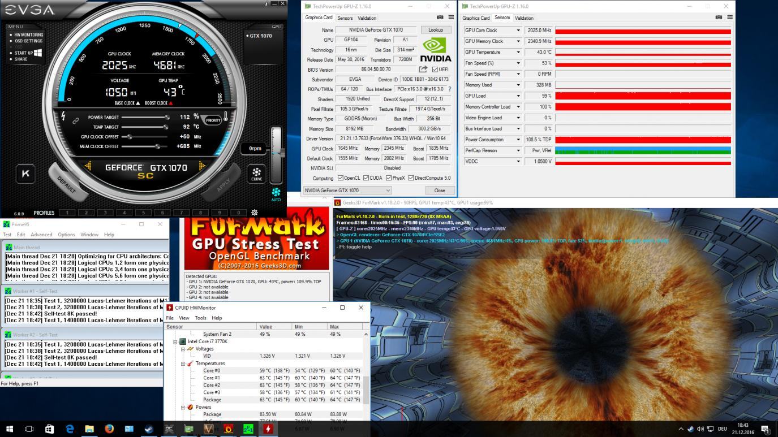The width and height of the screenshot is (778, 437).
Task: Select profile slot 5 in EVGA Precision
Action: pyautogui.click(x=144, y=213)
